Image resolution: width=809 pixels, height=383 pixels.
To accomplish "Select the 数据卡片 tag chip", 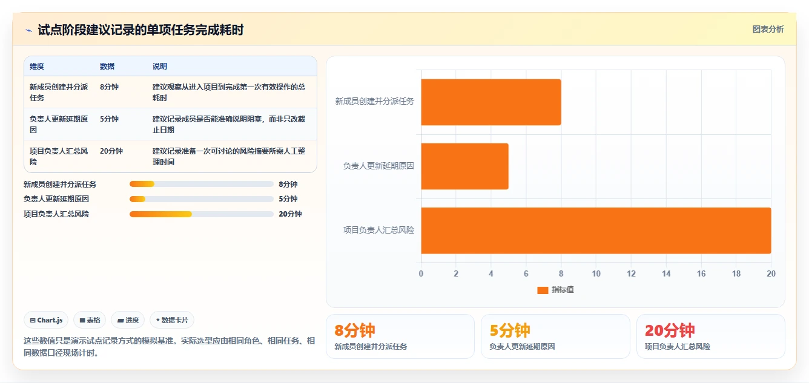I will pyautogui.click(x=172, y=320).
